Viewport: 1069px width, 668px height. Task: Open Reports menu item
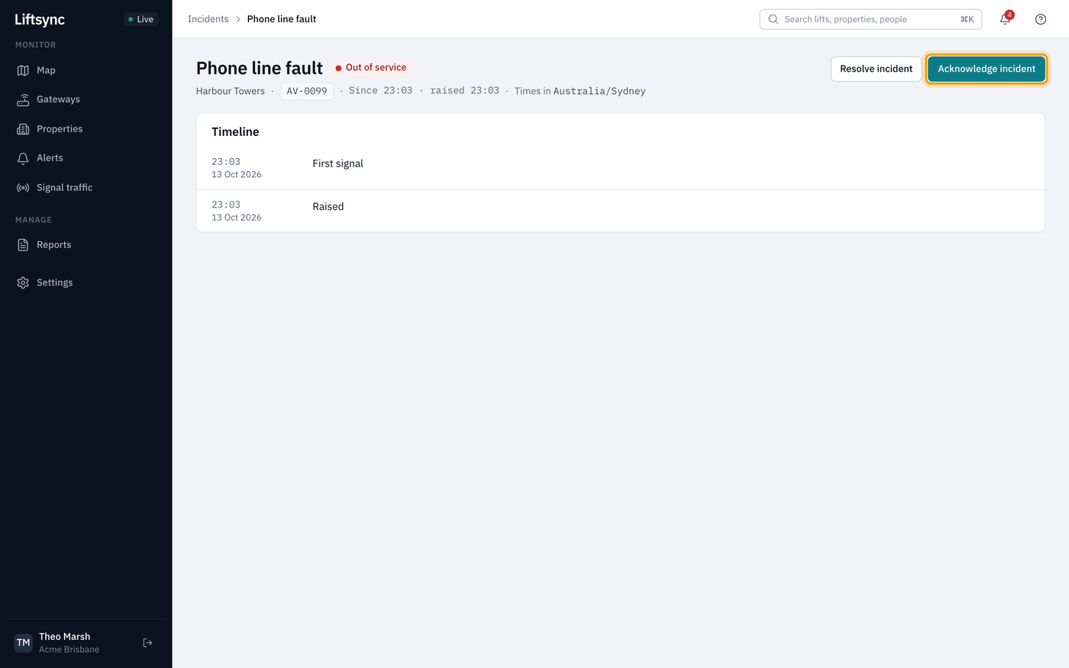click(x=86, y=245)
